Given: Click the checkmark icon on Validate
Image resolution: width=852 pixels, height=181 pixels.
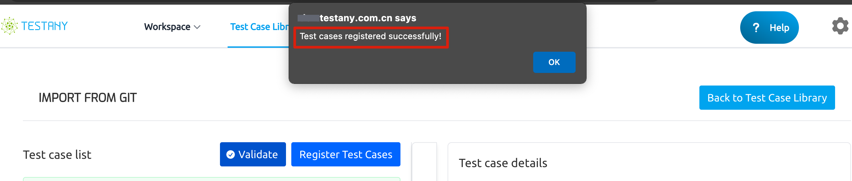Looking at the screenshot, I should 231,154.
